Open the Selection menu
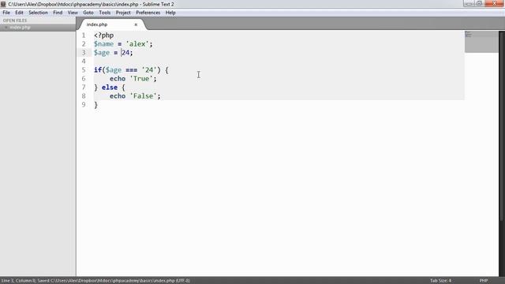The height and width of the screenshot is (284, 505). (38, 13)
